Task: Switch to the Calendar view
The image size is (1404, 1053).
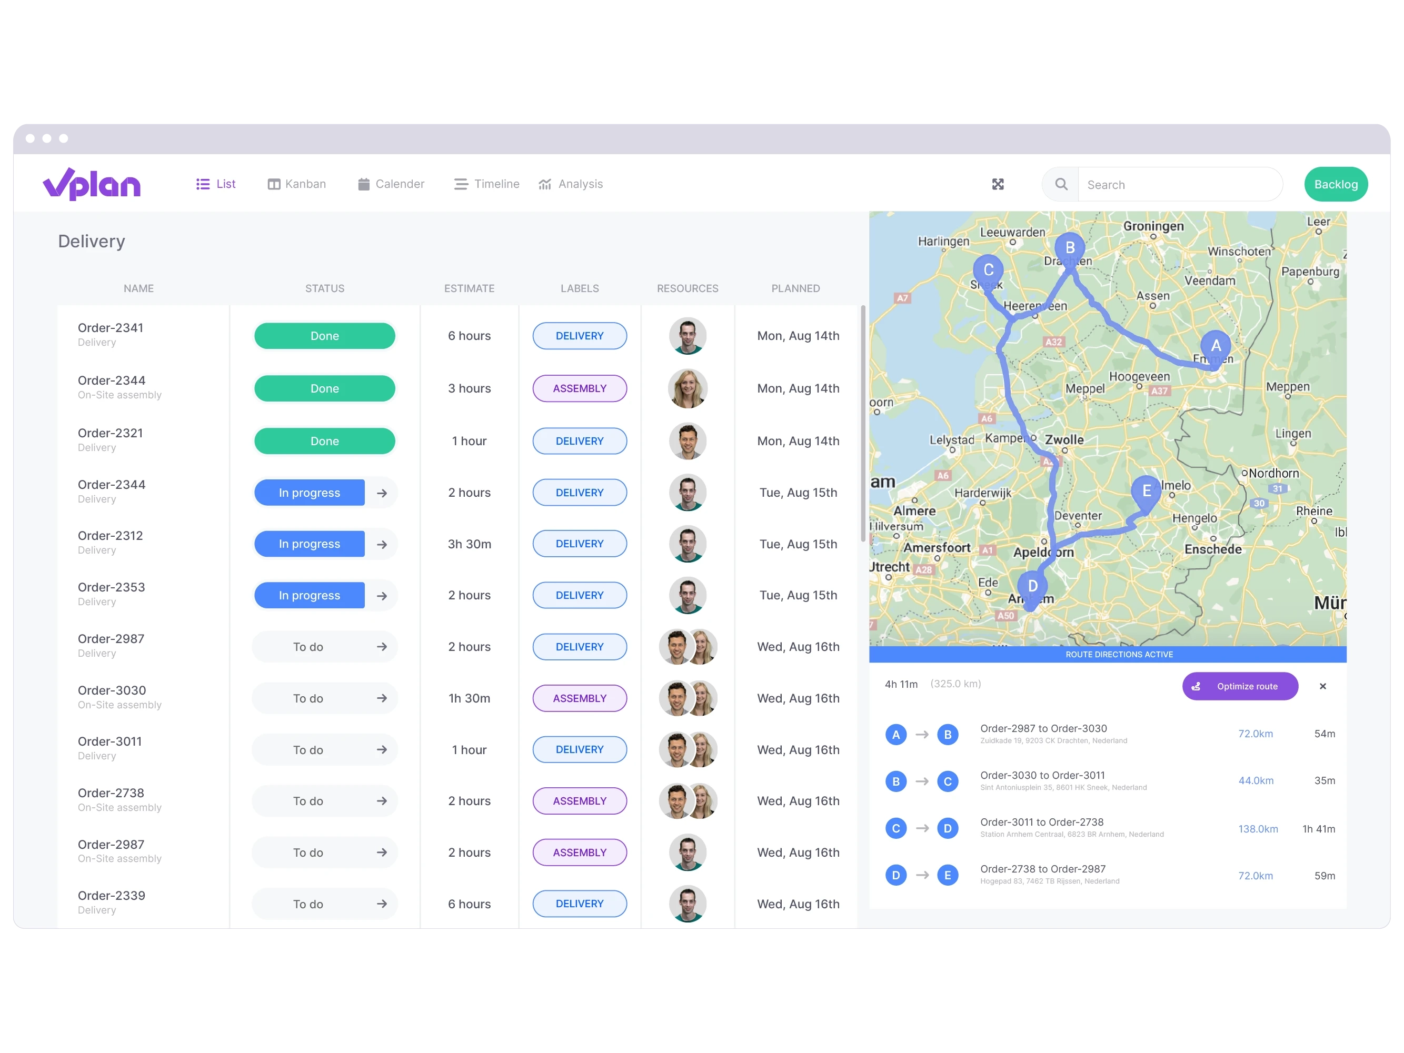Action: click(x=390, y=184)
